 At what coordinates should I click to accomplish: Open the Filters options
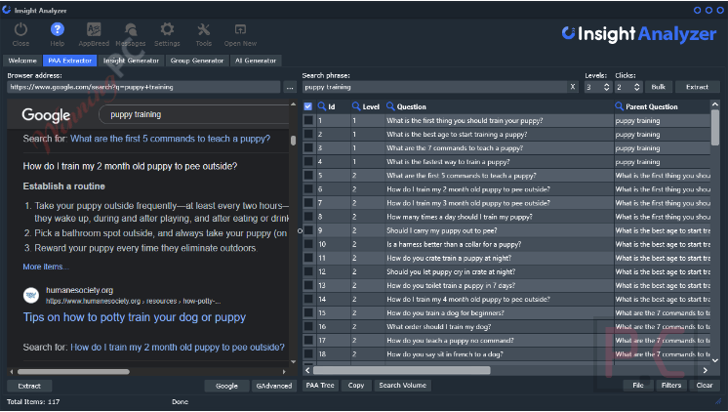pos(670,385)
